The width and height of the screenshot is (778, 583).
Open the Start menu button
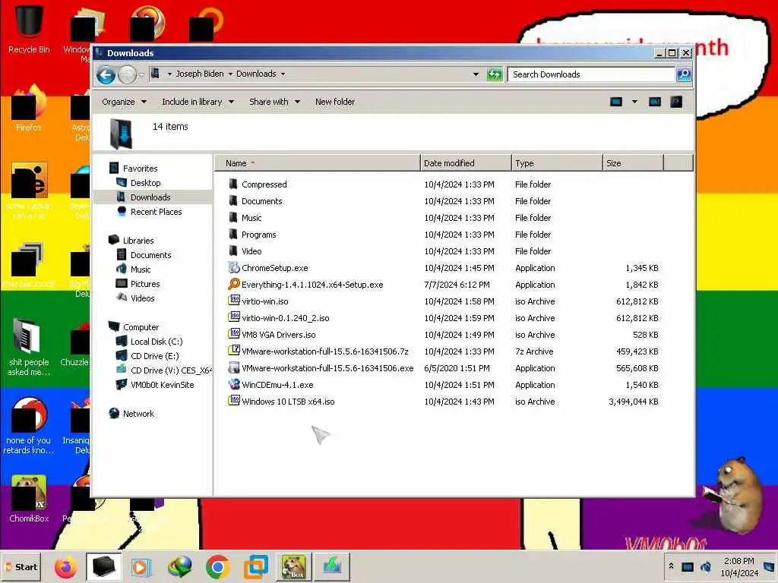[x=22, y=567]
